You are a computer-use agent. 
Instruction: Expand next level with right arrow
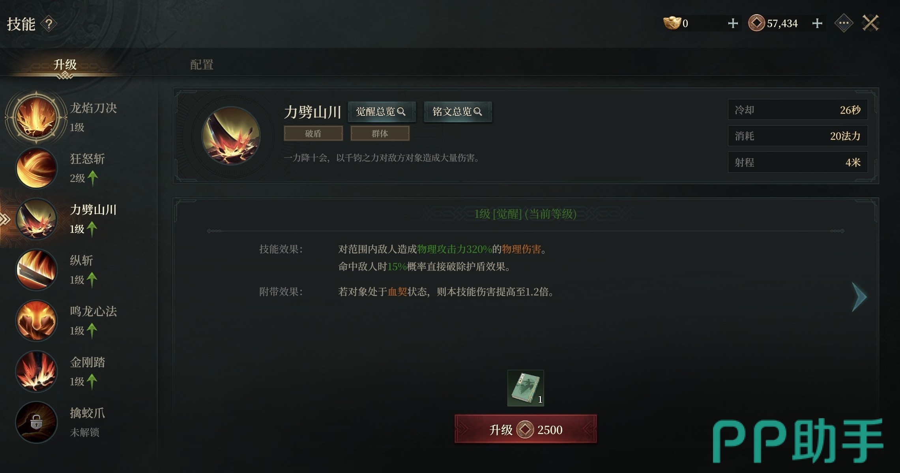[859, 297]
